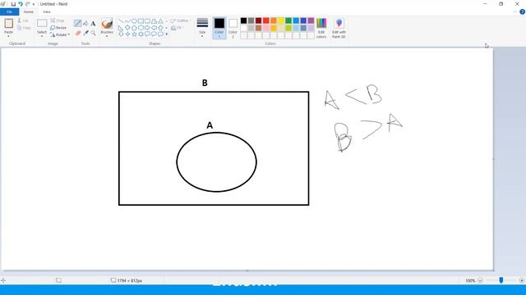526x295 pixels.
Task: Click the Crop button
Action: tap(57, 20)
